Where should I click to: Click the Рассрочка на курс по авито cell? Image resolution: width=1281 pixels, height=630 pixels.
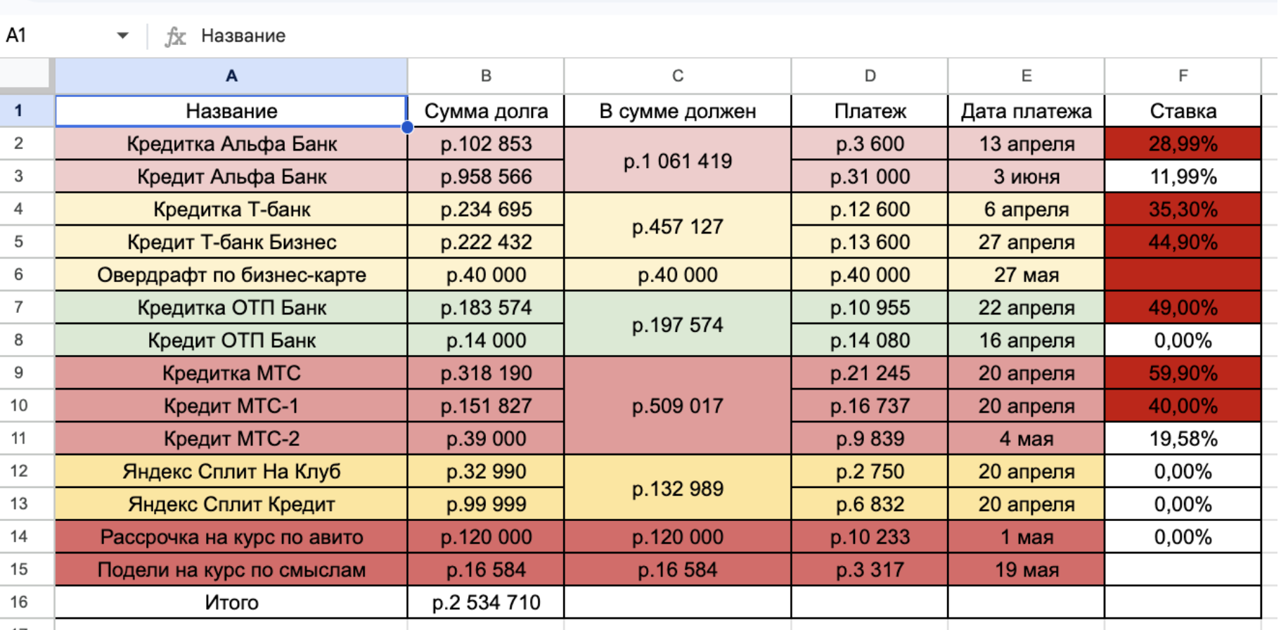click(x=231, y=536)
